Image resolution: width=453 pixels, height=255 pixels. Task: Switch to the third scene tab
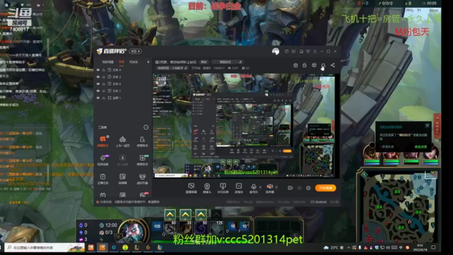pyautogui.click(x=134, y=62)
